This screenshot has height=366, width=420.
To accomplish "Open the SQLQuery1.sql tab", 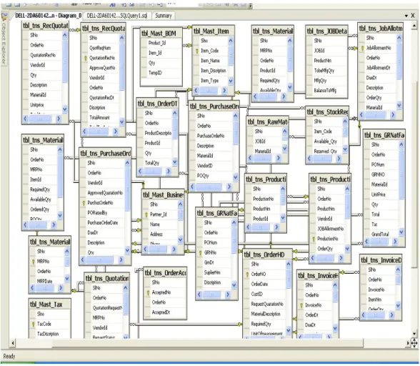I will coord(117,16).
